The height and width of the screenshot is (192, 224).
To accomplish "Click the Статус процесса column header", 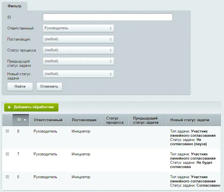I will click(x=115, y=120).
